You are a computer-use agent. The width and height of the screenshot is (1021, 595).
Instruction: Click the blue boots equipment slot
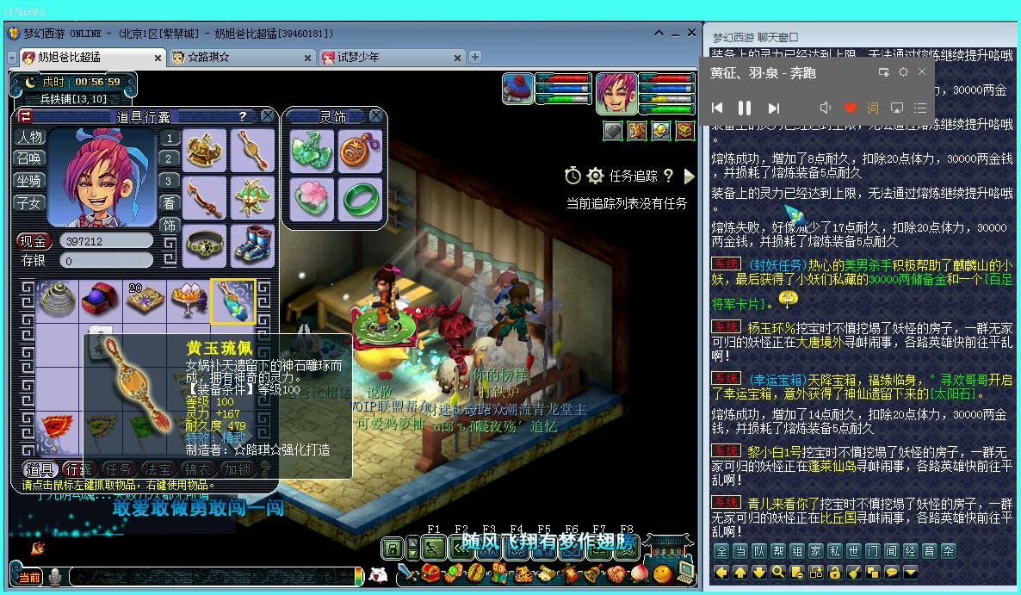(x=252, y=245)
